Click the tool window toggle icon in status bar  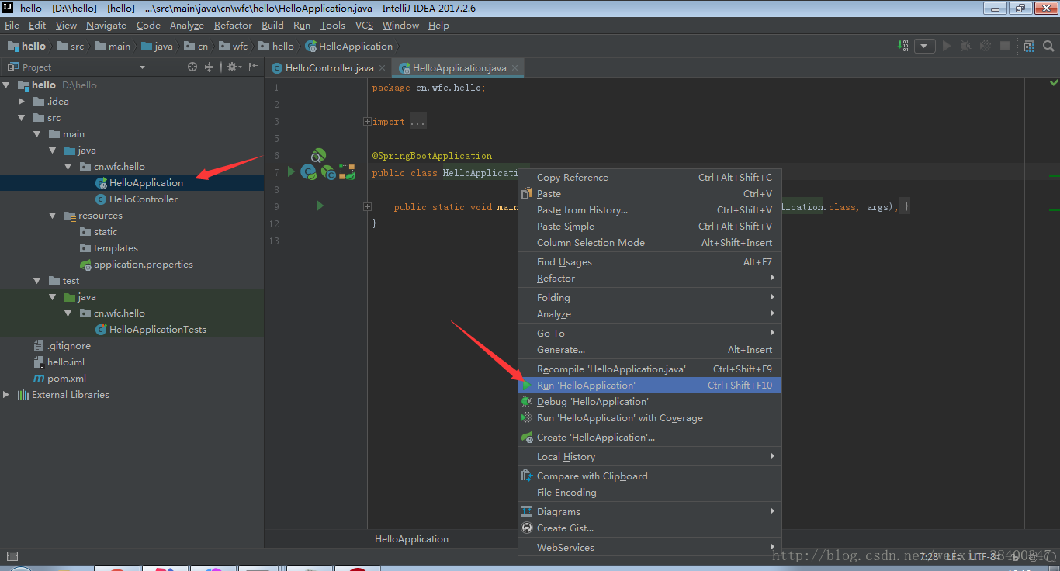pyautogui.click(x=12, y=556)
